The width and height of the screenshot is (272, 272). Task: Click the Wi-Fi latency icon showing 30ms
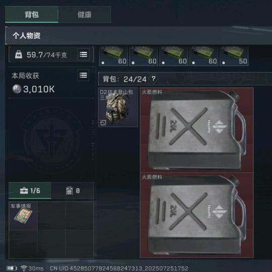pos(24,268)
